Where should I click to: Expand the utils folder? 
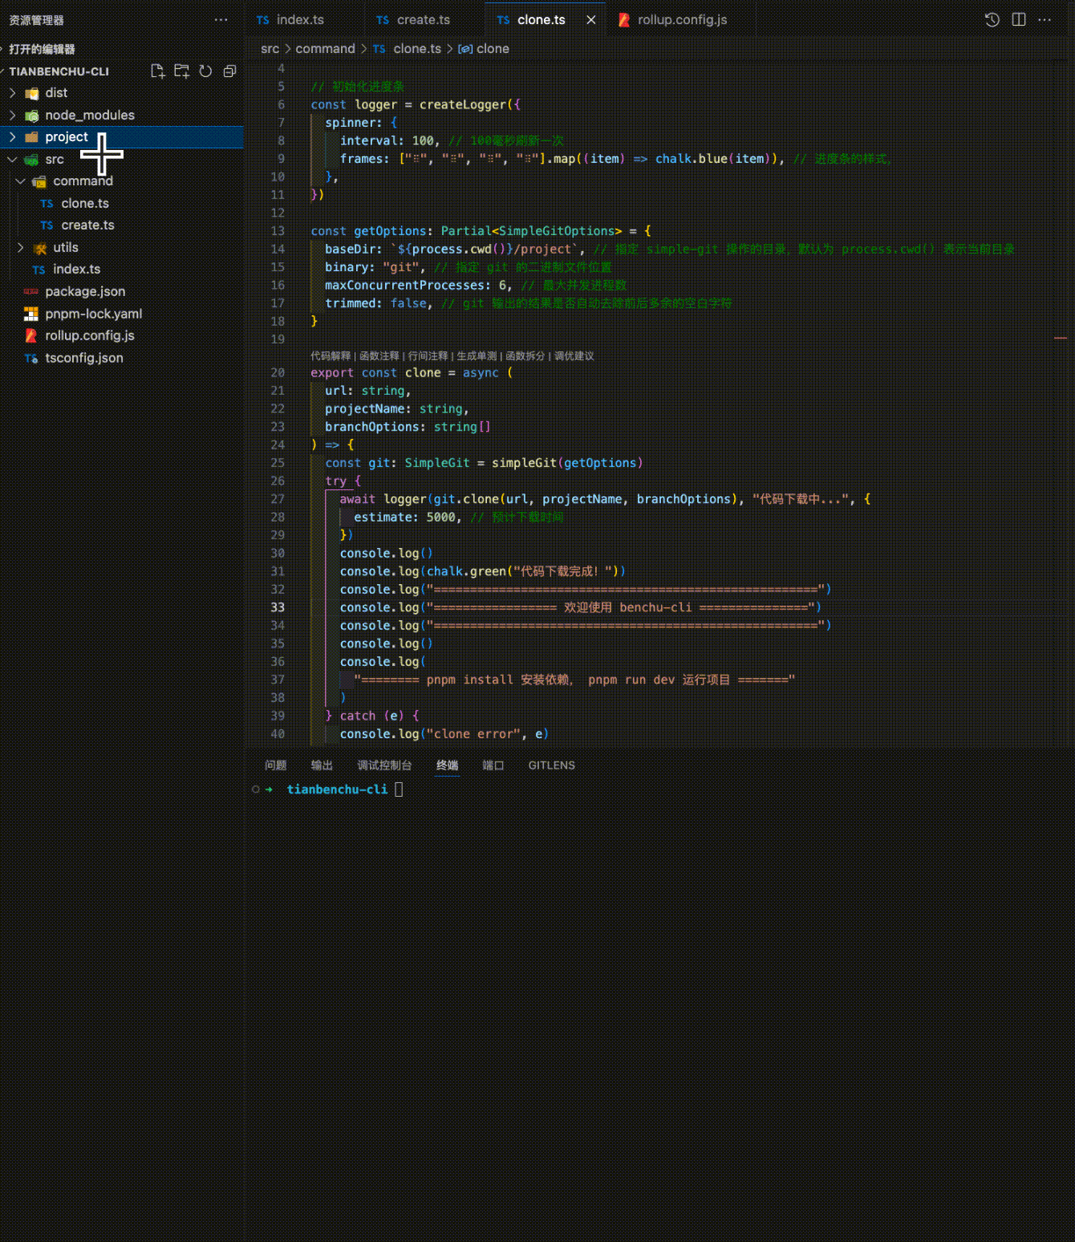tap(21, 248)
